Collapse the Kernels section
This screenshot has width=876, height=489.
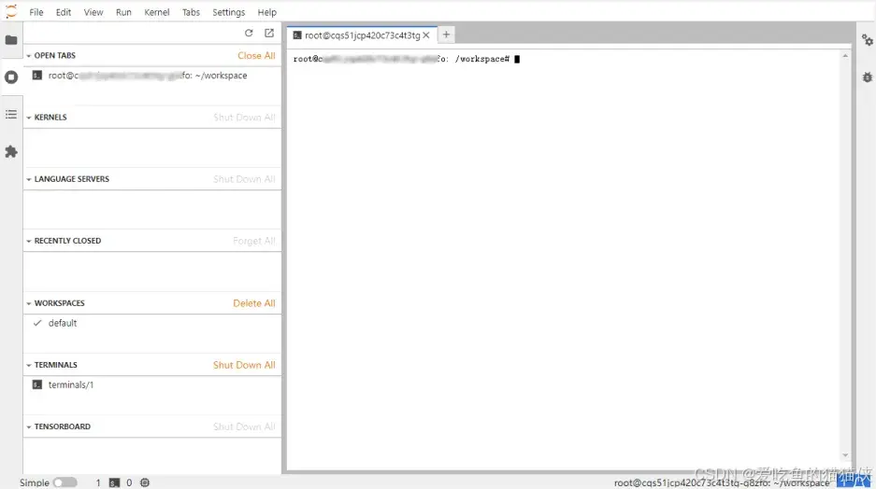28,118
